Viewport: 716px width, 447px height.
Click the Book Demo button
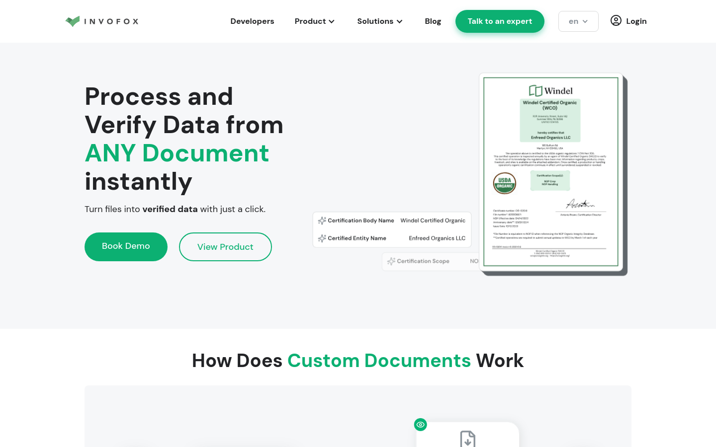[126, 247]
